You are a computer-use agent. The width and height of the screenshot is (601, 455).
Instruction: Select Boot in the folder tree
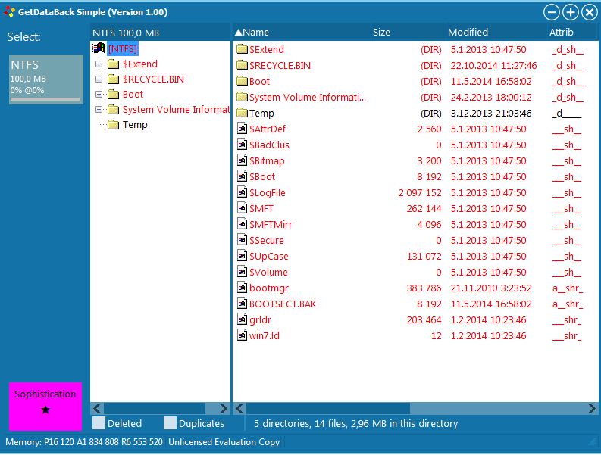tap(133, 94)
